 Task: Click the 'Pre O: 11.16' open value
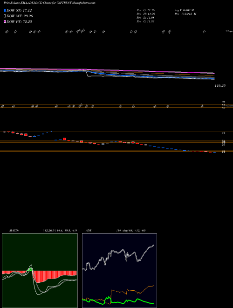pos(146,10)
